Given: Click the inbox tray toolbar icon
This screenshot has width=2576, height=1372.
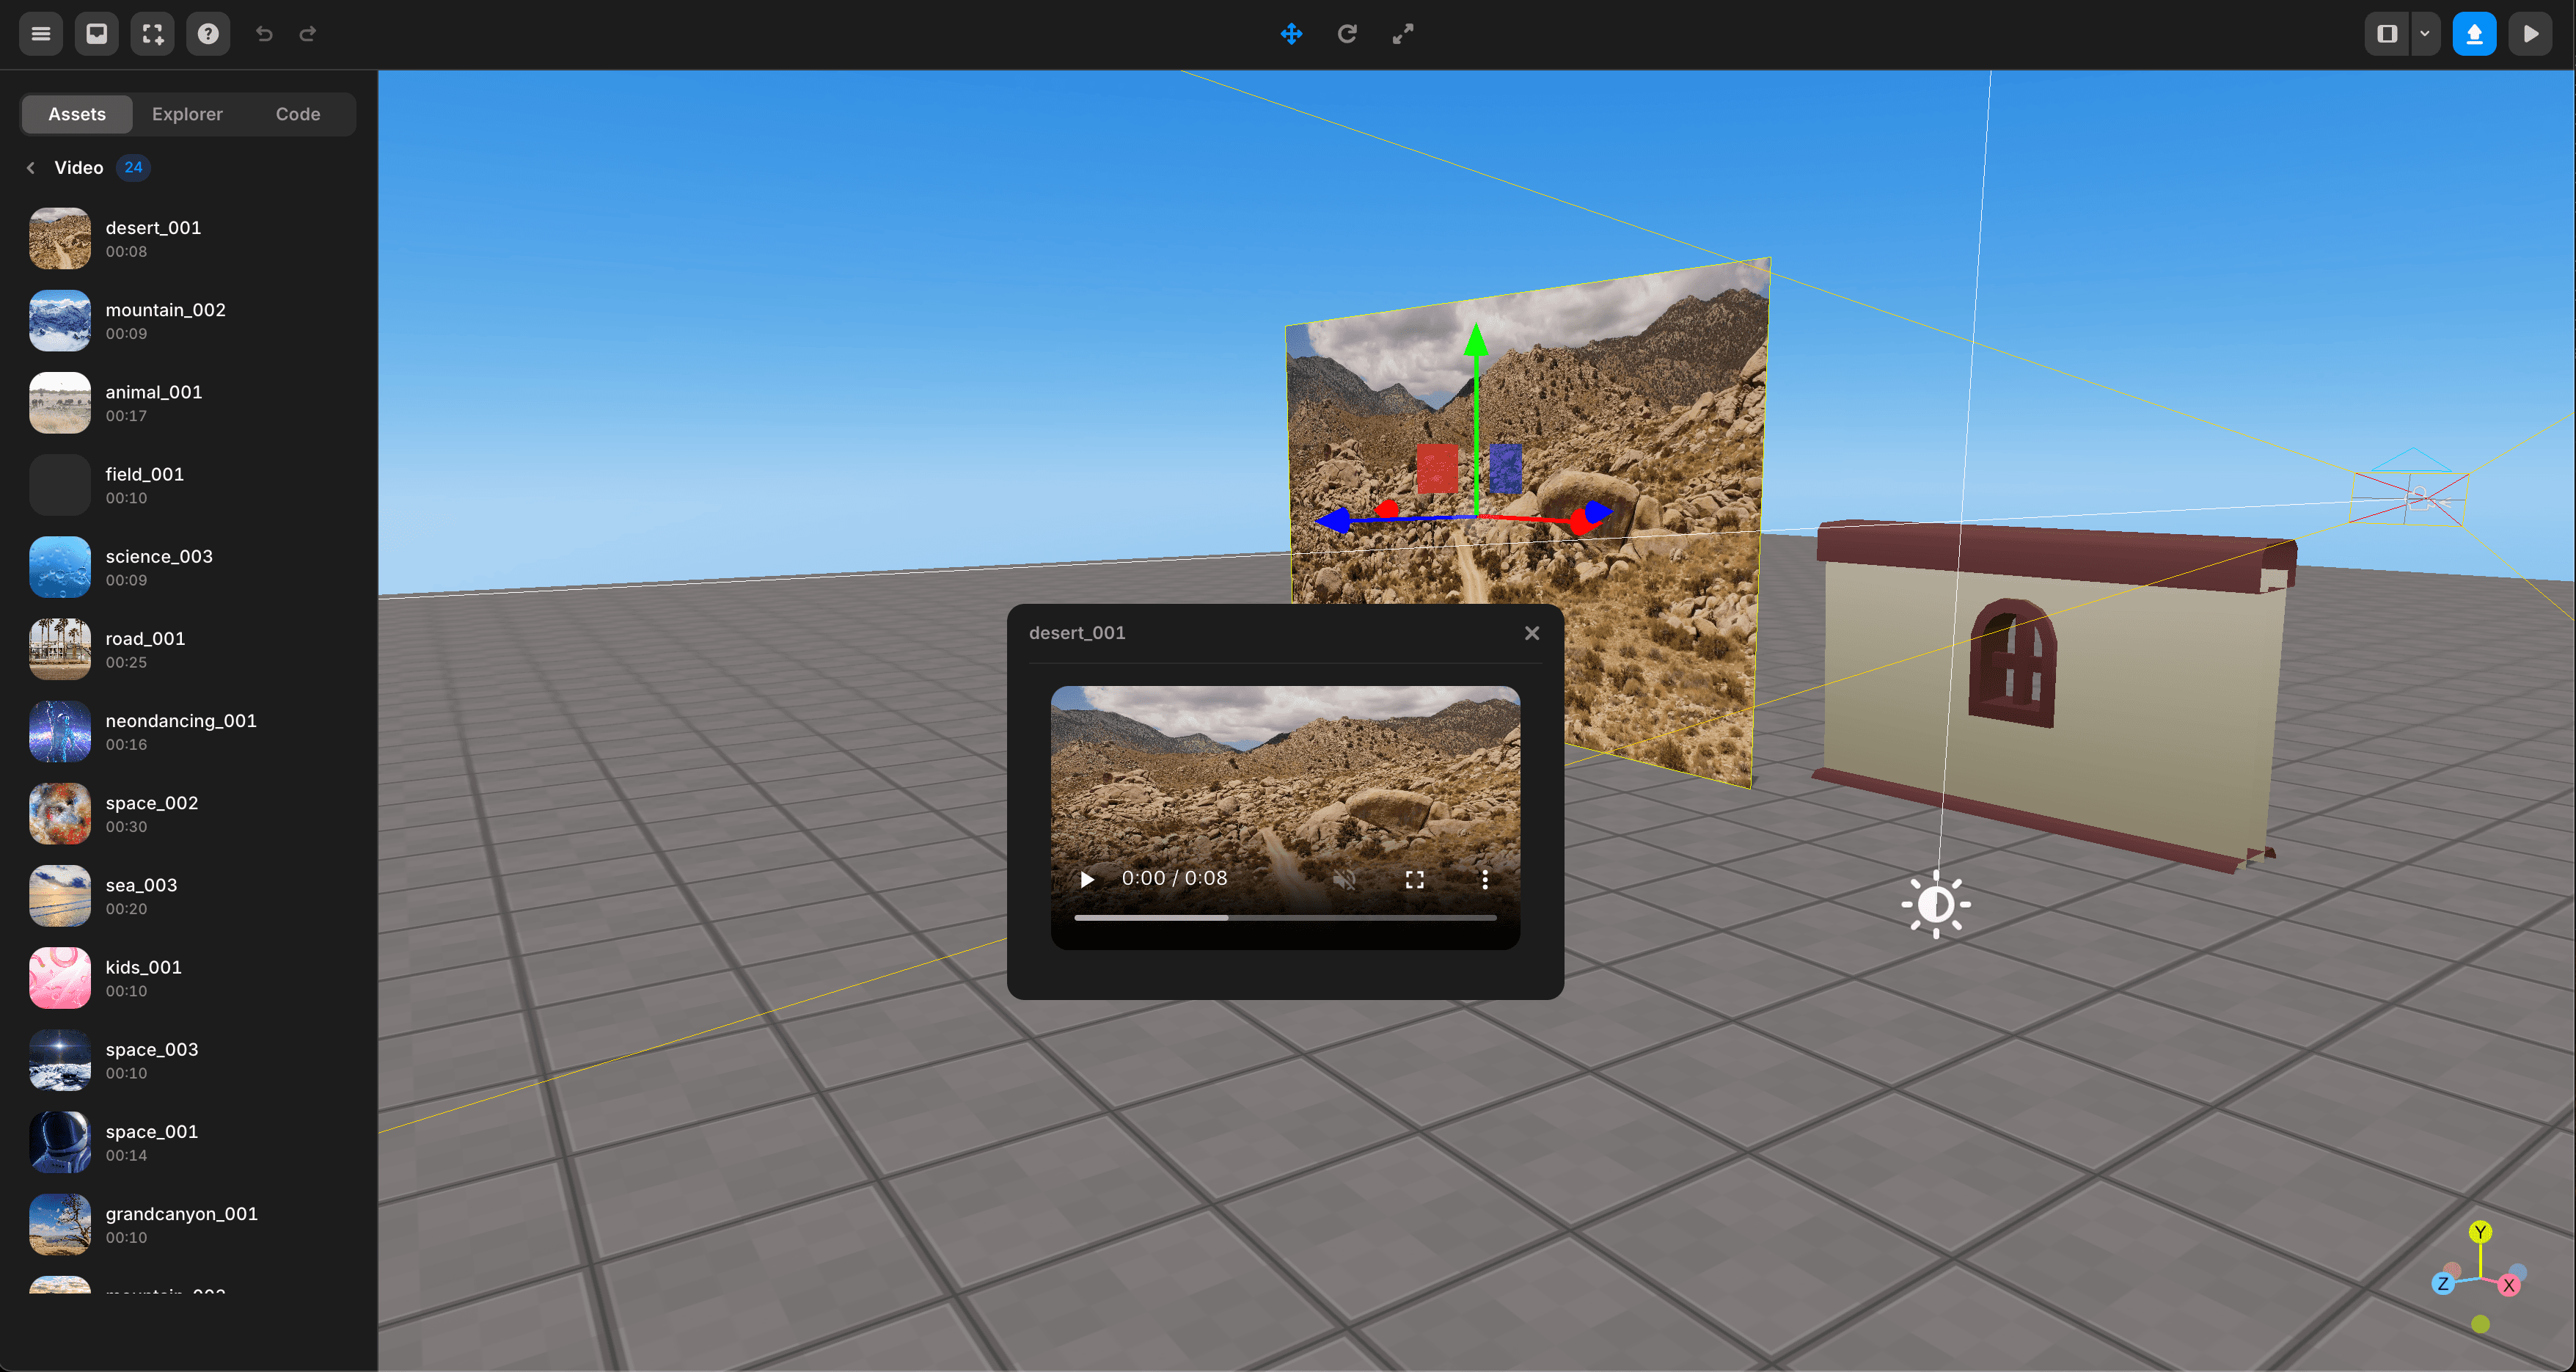Looking at the screenshot, I should pyautogui.click(x=97, y=34).
